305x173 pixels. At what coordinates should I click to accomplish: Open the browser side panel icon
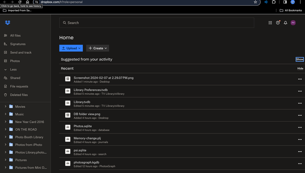(285, 2)
